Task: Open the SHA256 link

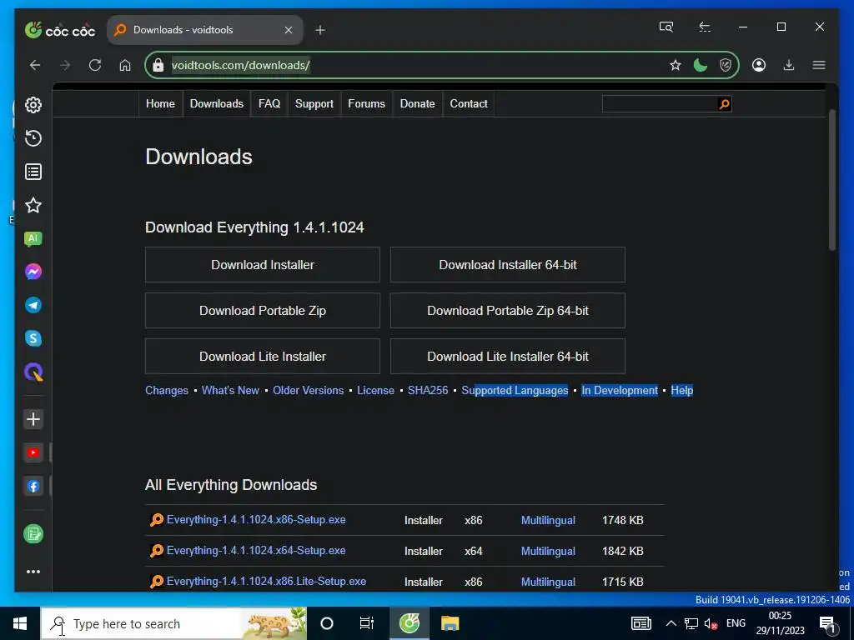Action: (428, 390)
